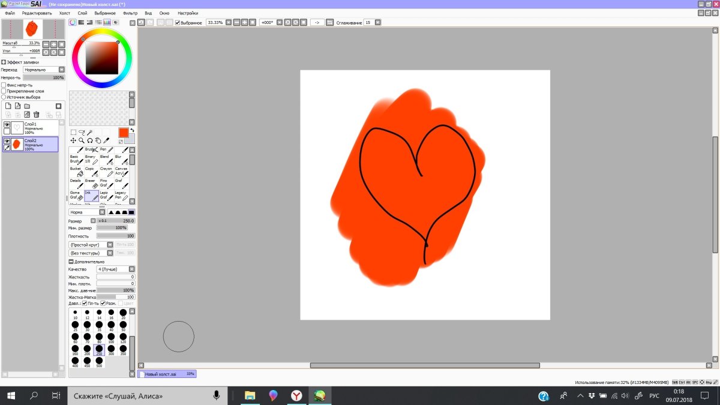
Task: Select the Zoom magnifier tool
Action: pos(82,140)
